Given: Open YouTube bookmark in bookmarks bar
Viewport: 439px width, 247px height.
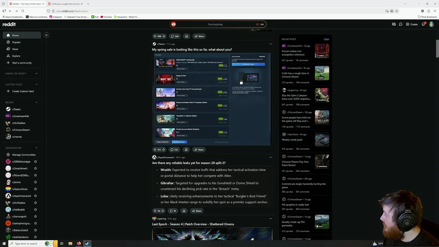Looking at the screenshot, I should click(x=106, y=17).
